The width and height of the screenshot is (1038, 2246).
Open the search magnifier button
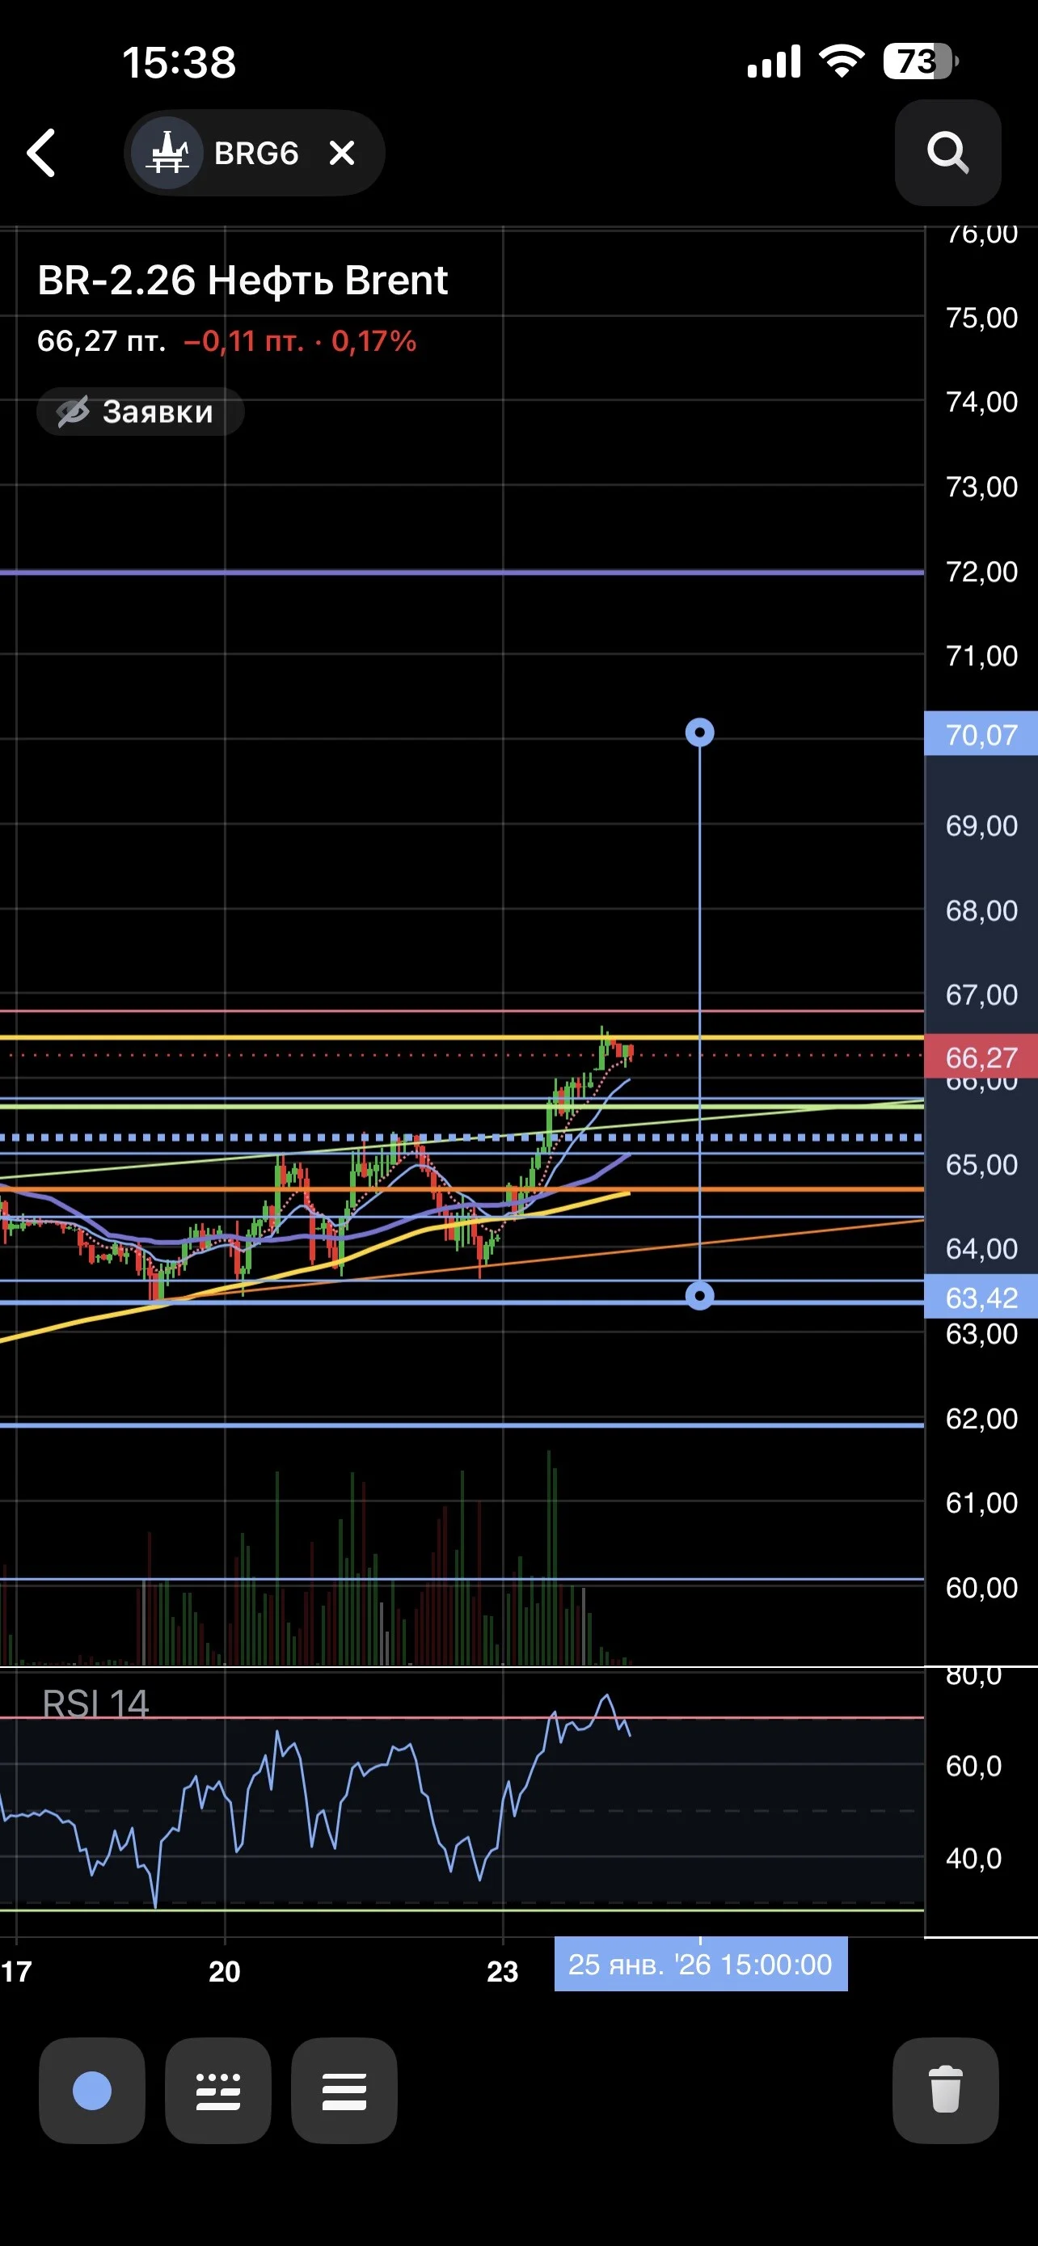[947, 154]
